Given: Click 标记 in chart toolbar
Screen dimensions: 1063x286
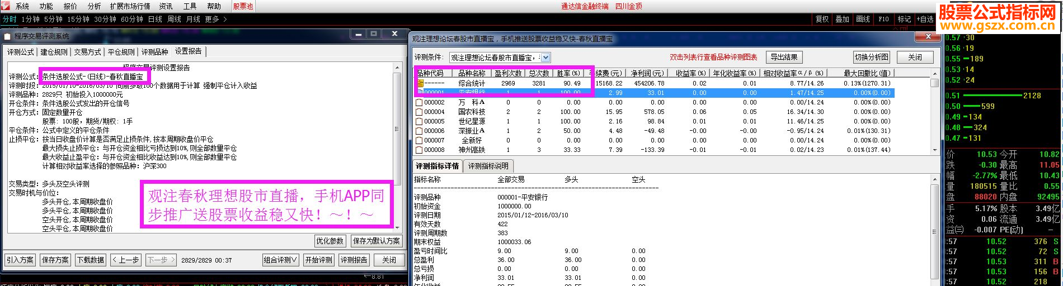Looking at the screenshot, I should click(x=904, y=19).
